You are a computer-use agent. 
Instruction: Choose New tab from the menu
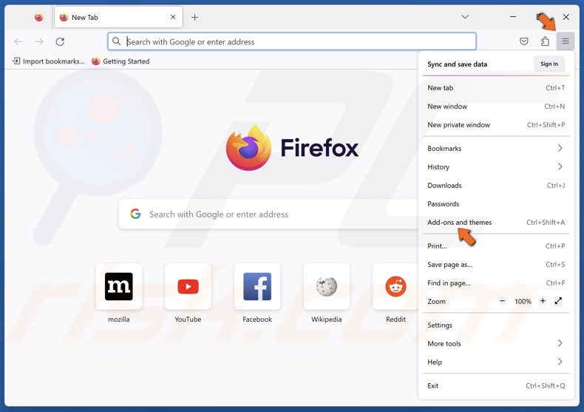pyautogui.click(x=496, y=88)
